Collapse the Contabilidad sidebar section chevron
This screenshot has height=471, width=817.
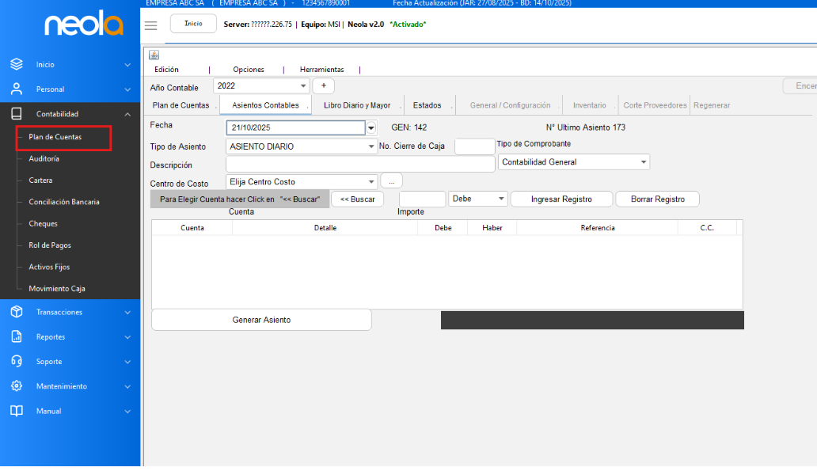(x=127, y=114)
